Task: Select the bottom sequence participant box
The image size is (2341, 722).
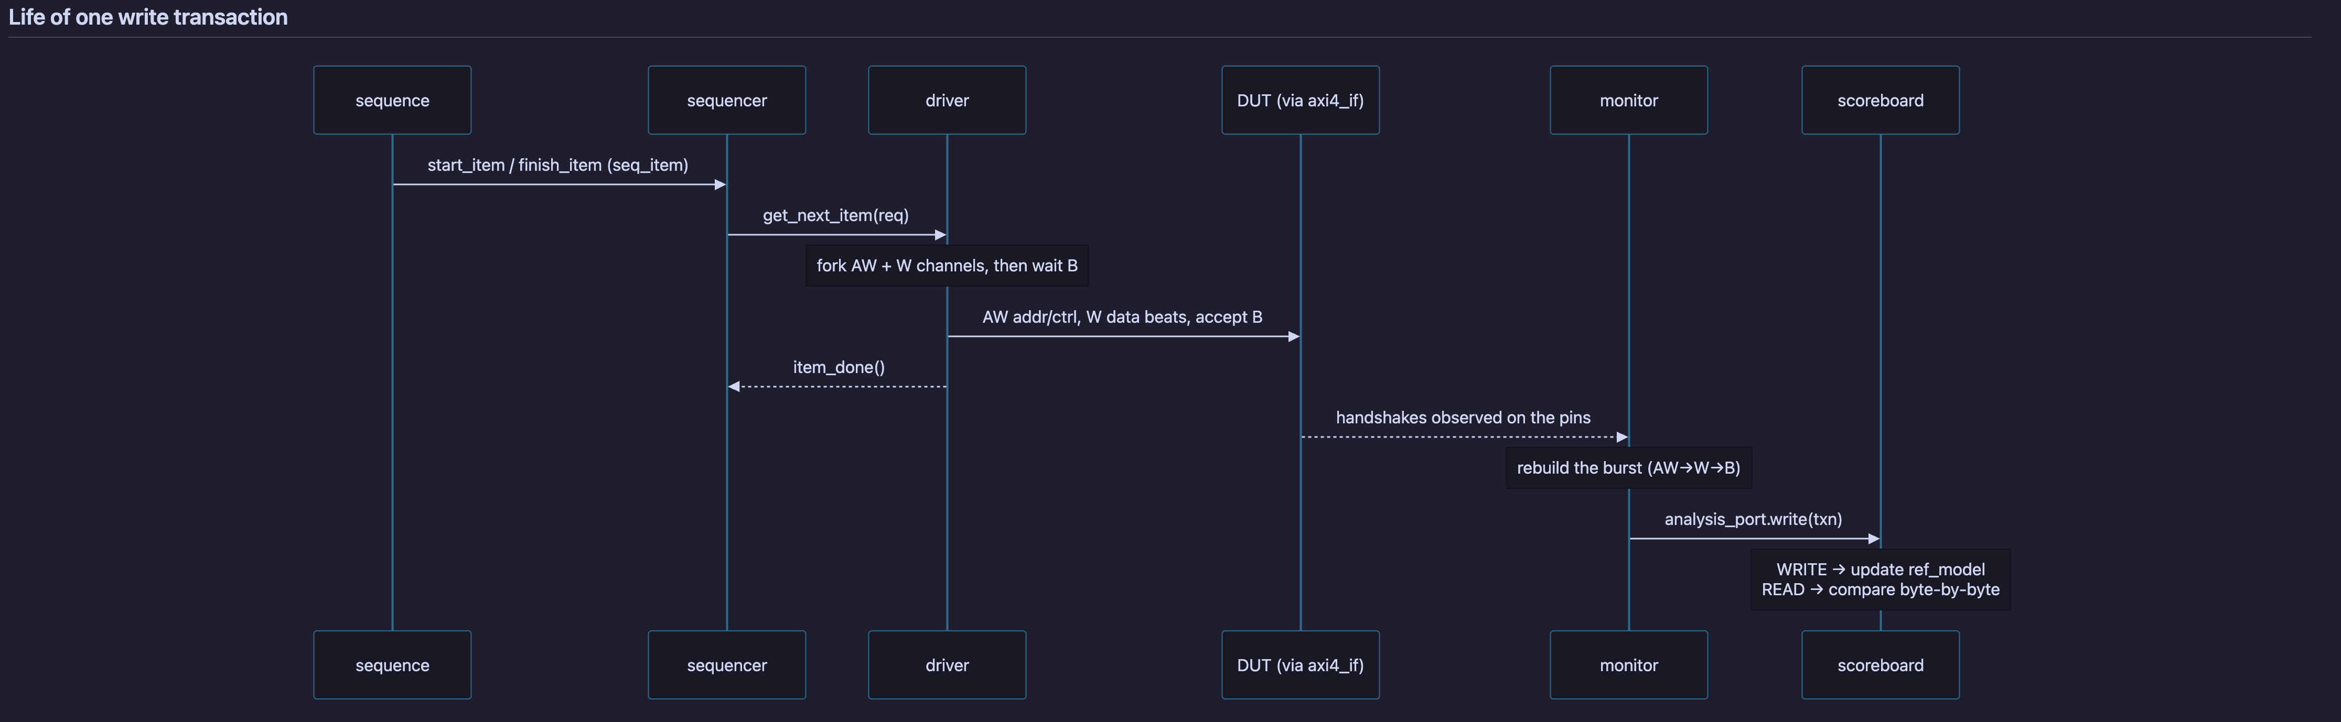Action: (393, 665)
